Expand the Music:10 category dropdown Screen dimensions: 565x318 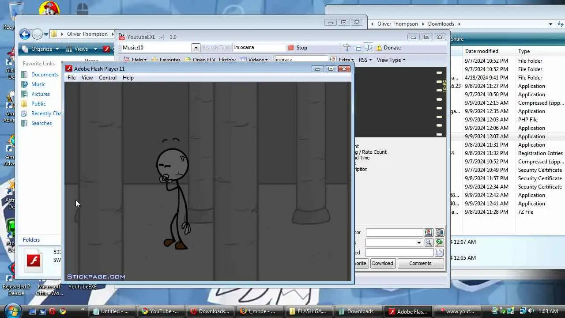[x=196, y=48]
